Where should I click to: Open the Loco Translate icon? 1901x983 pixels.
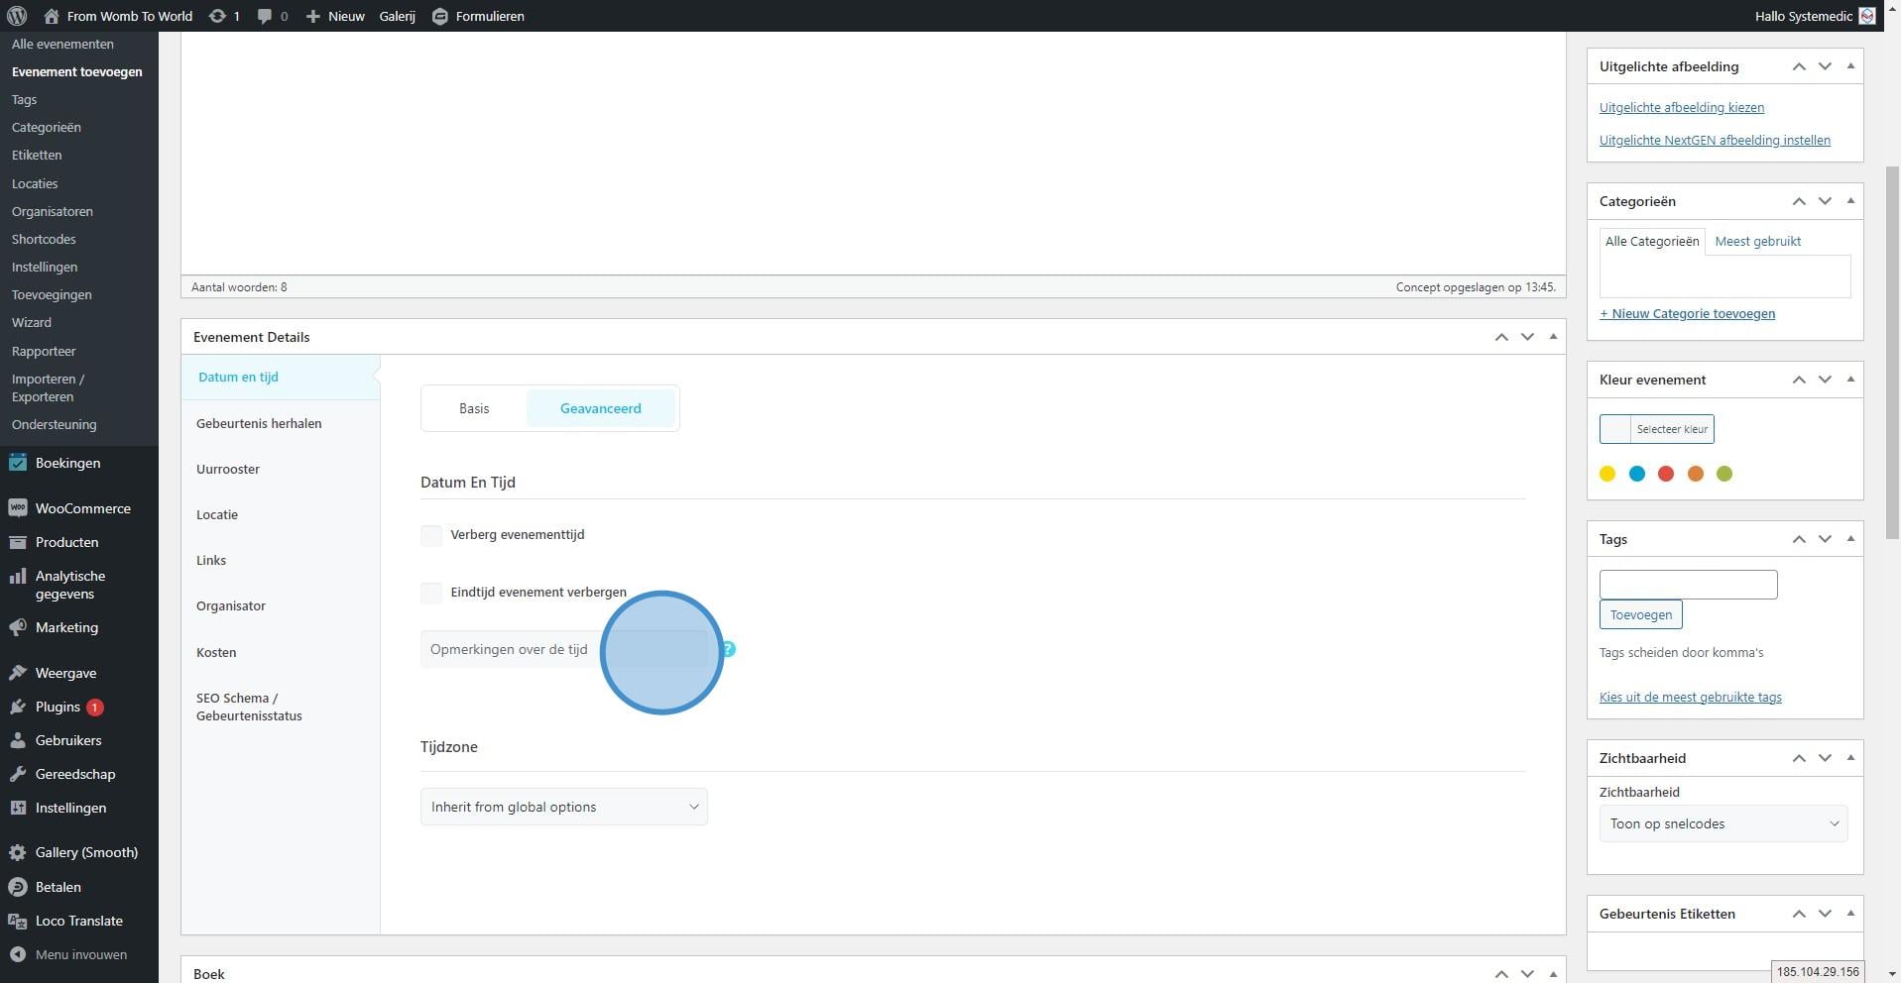18,921
